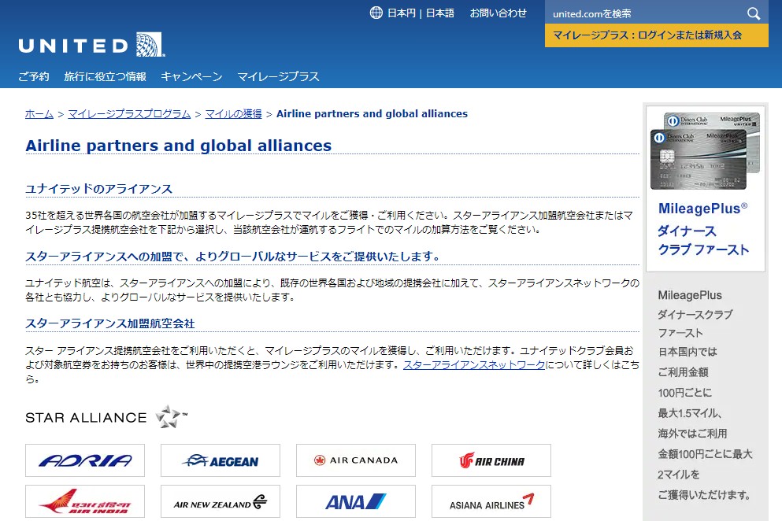Click the magnifying glass search icon

pos(754,13)
